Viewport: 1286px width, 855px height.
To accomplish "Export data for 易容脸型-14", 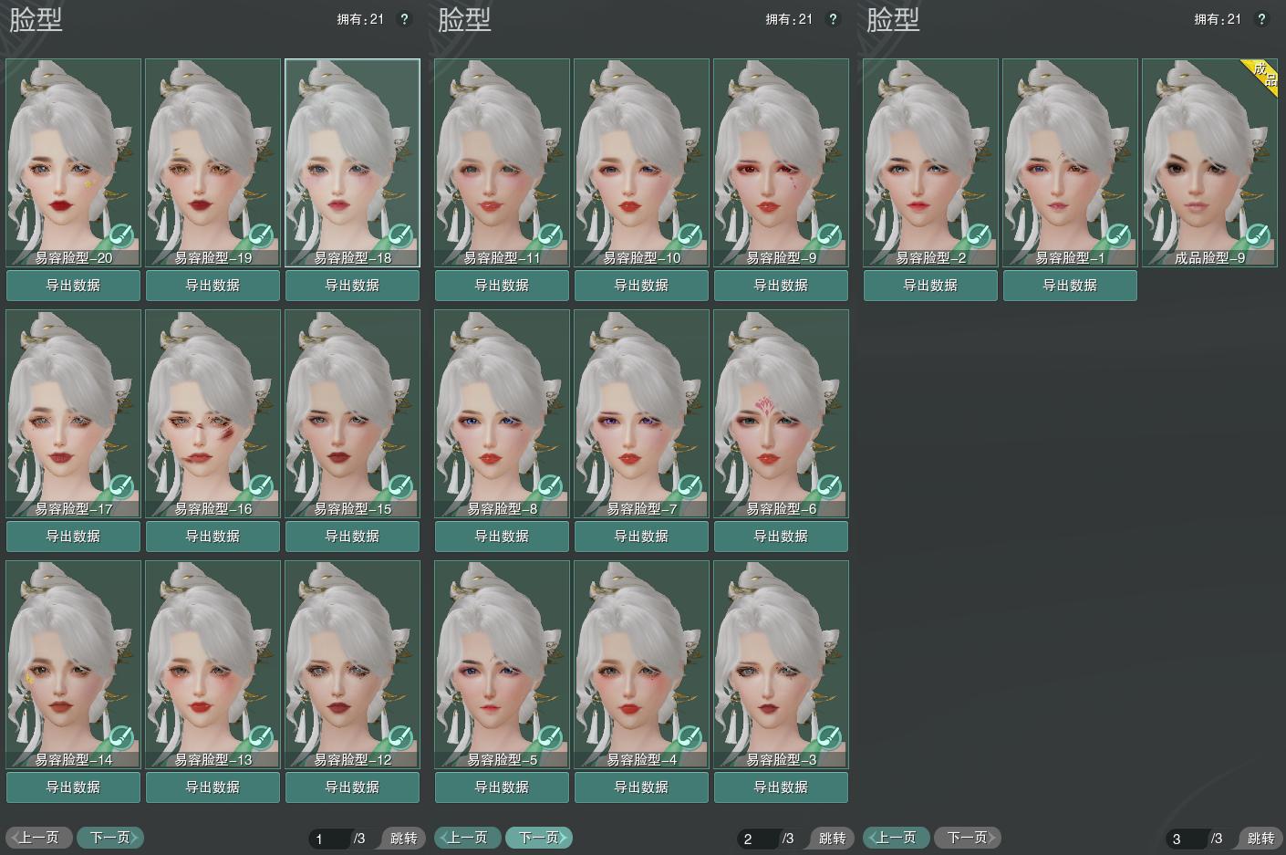I will tap(74, 787).
